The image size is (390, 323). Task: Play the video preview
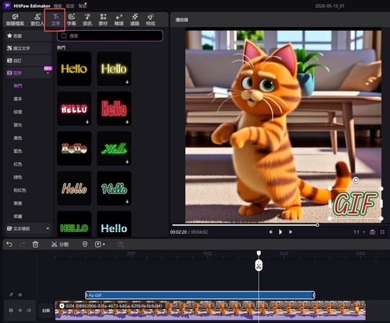click(281, 232)
